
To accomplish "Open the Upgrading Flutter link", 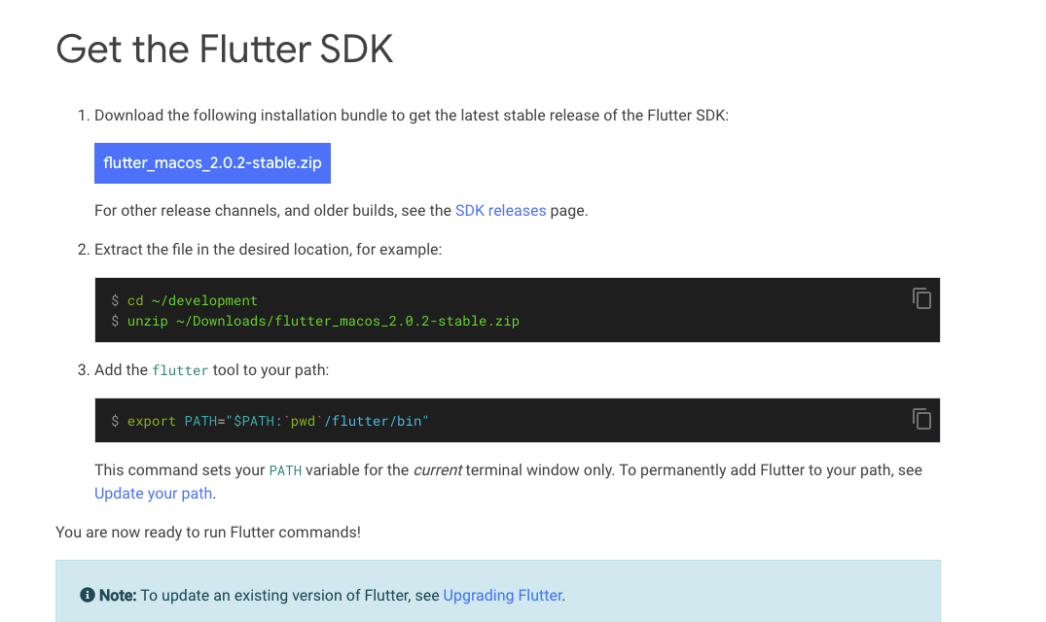I will [503, 596].
